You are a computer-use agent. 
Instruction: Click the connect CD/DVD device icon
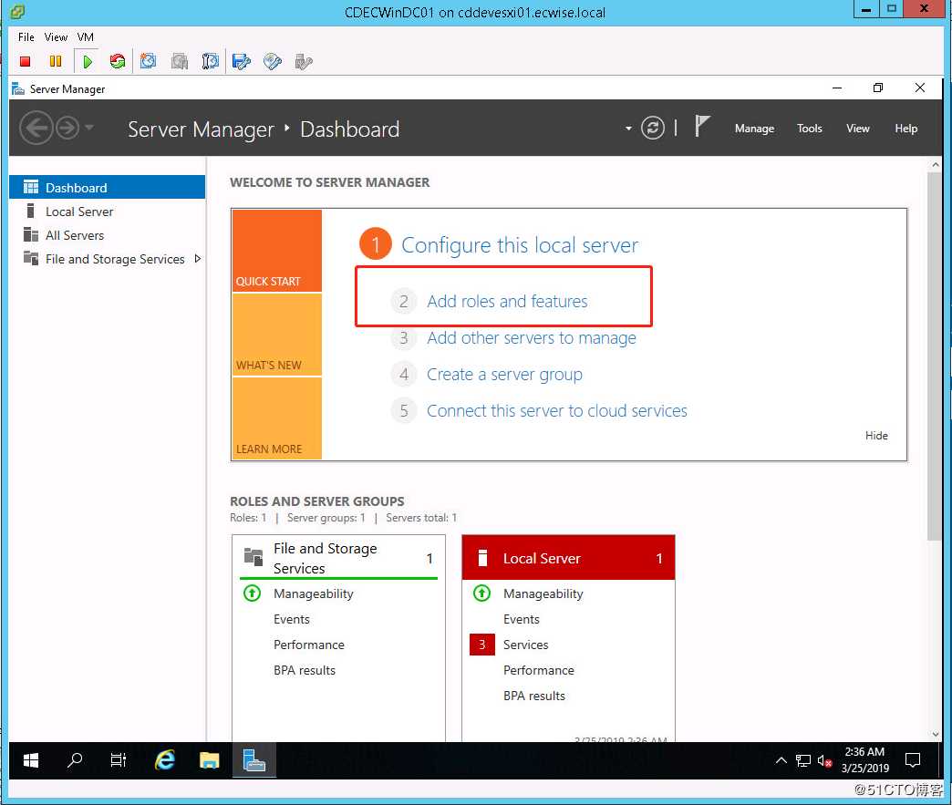(x=273, y=61)
